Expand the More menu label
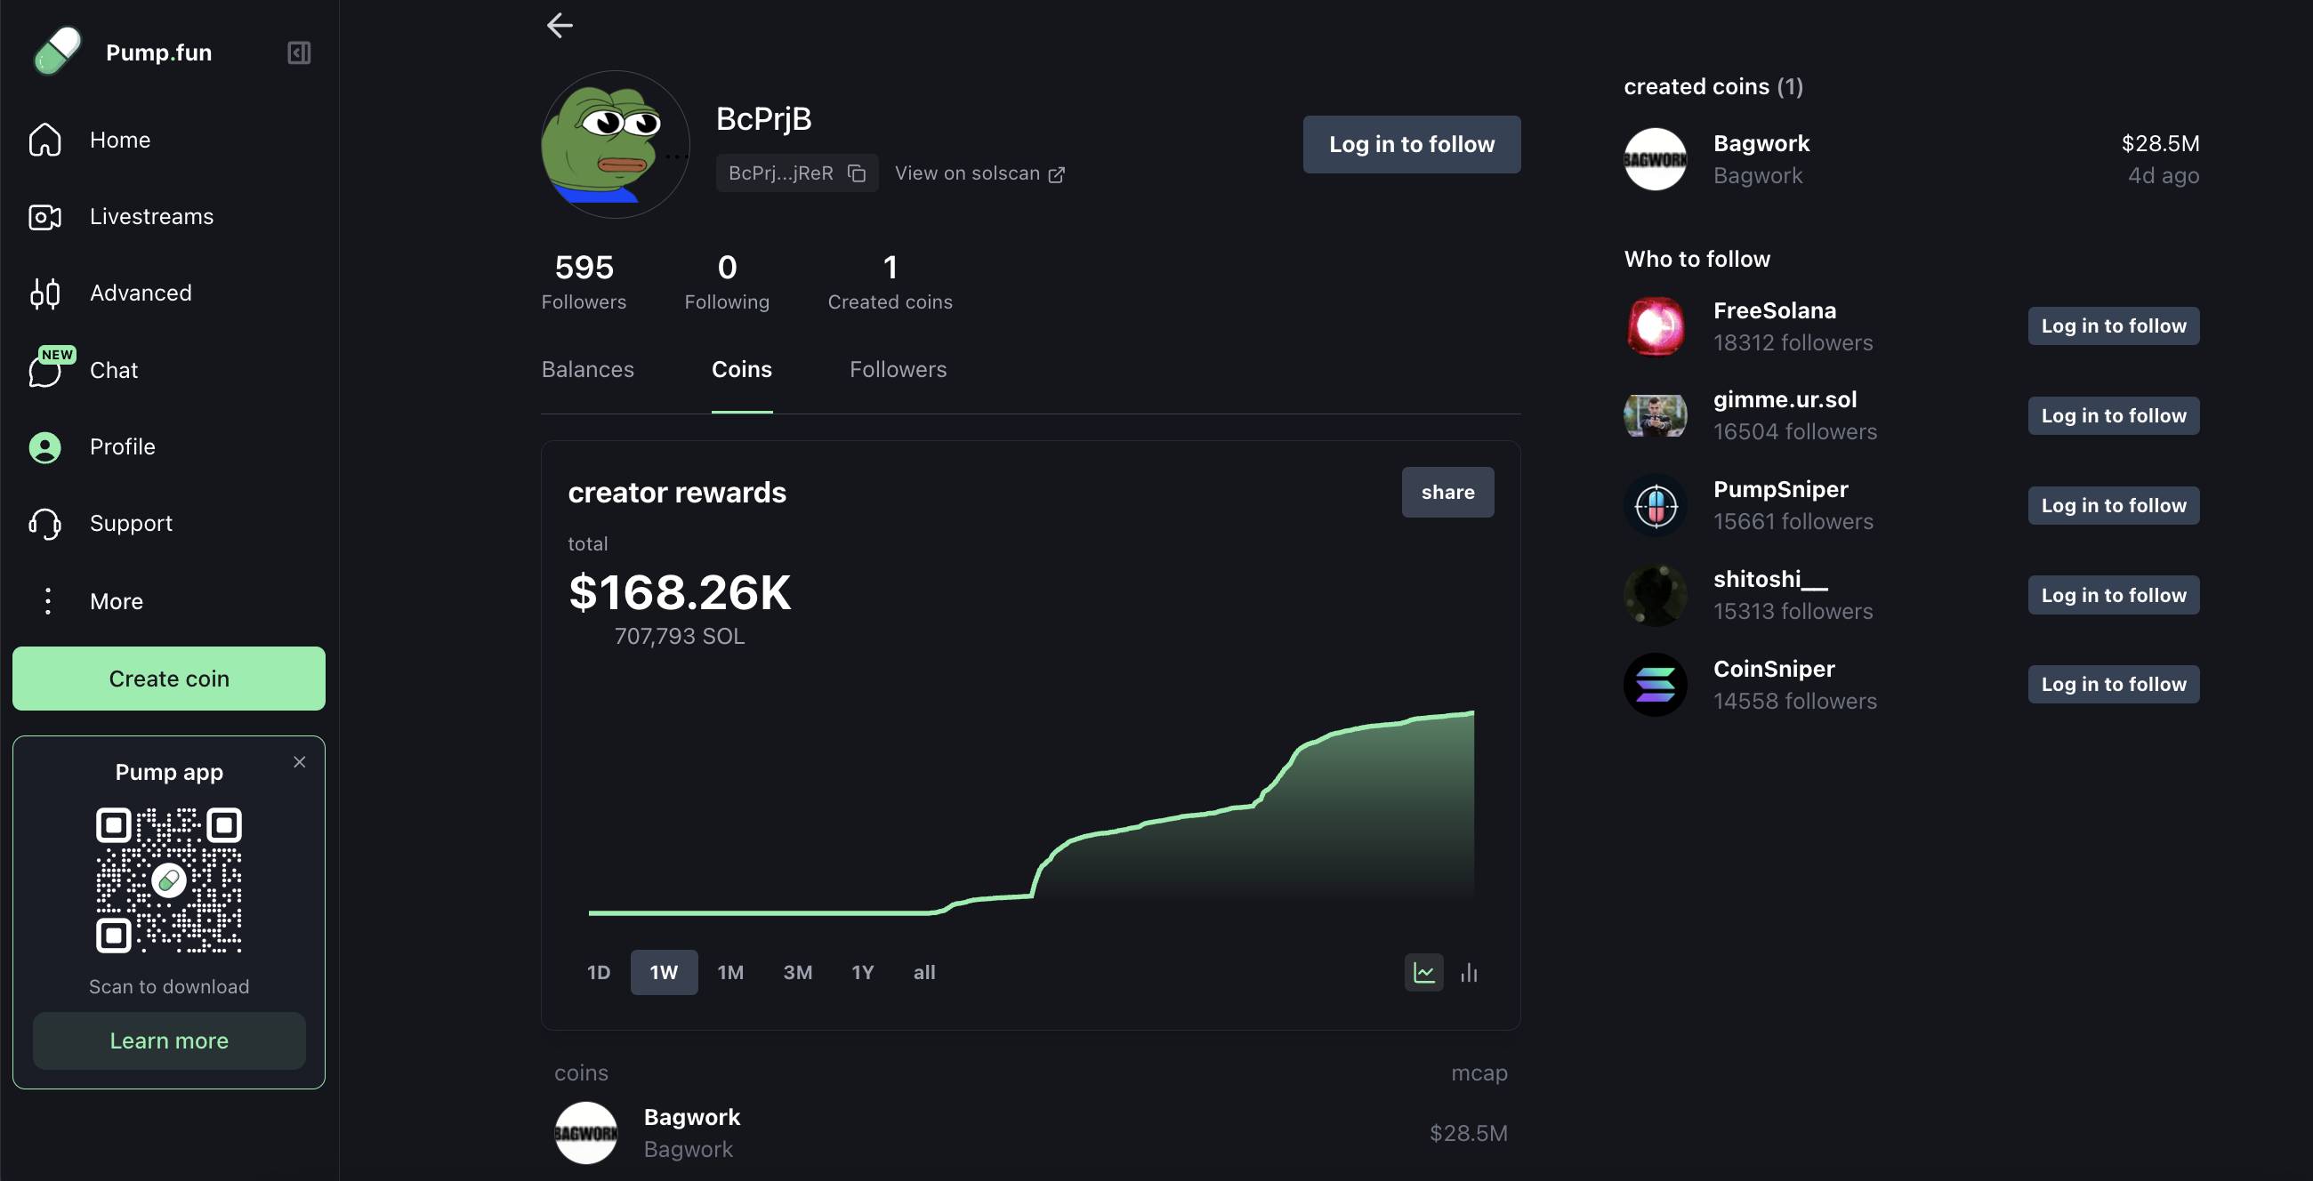Screen dimensions: 2313x1181 click(x=117, y=601)
